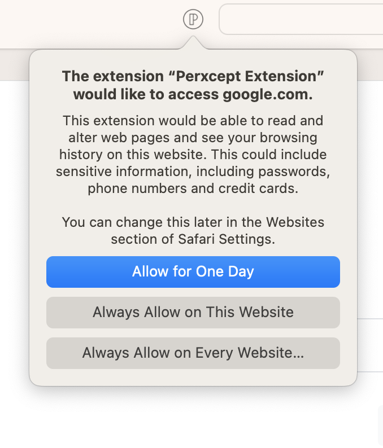This screenshot has height=448, width=383.
Task: Click the popover heading about google.com access
Action: click(193, 85)
